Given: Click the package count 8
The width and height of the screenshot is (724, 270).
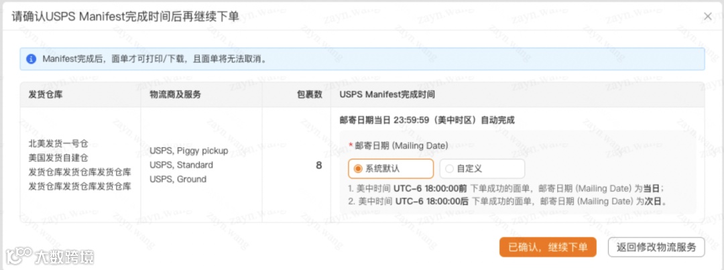Looking at the screenshot, I should pos(318,165).
